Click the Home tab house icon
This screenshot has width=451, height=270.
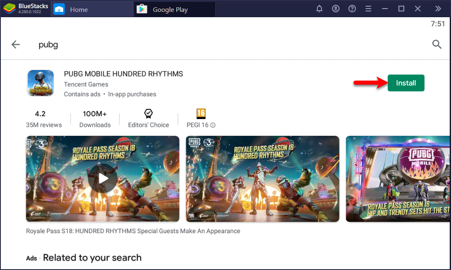pos(59,9)
